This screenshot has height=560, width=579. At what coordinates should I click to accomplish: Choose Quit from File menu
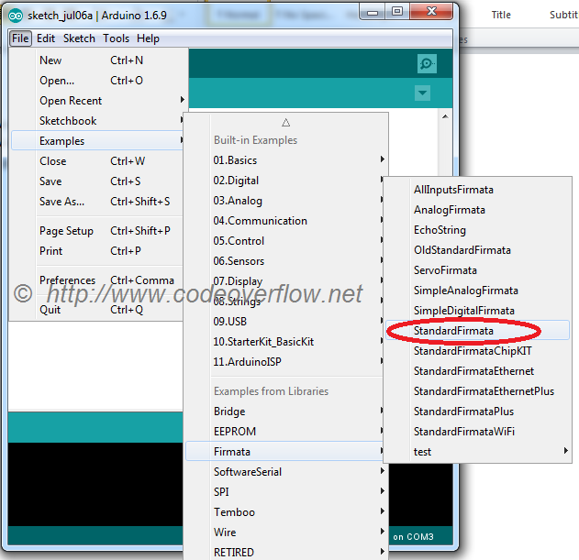click(97, 310)
